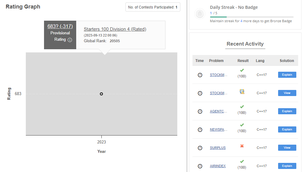Click the 2023 year axis label
The width and height of the screenshot is (303, 172).
(101, 142)
